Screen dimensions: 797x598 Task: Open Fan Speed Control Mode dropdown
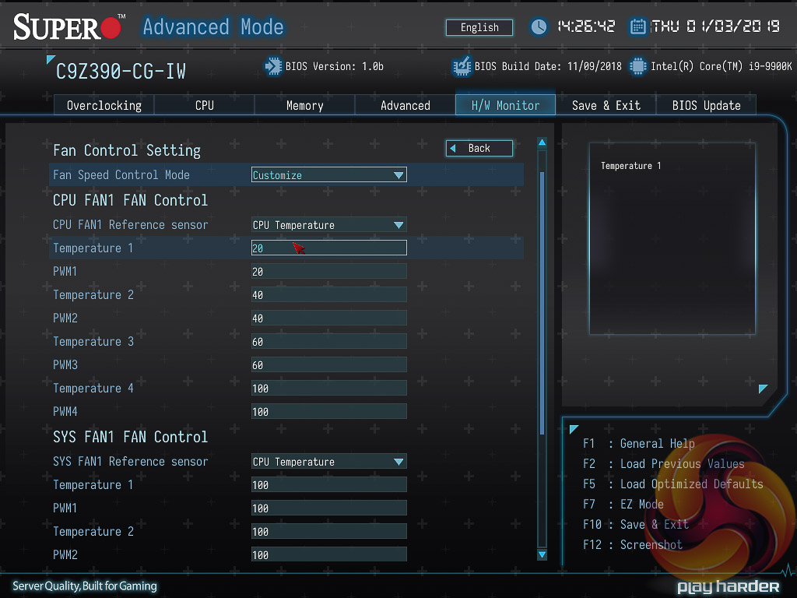(329, 175)
